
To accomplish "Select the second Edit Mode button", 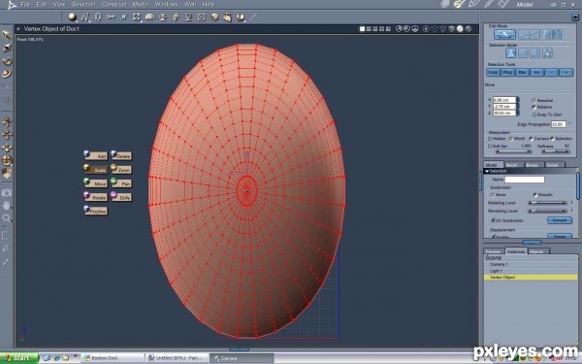I will click(529, 35).
